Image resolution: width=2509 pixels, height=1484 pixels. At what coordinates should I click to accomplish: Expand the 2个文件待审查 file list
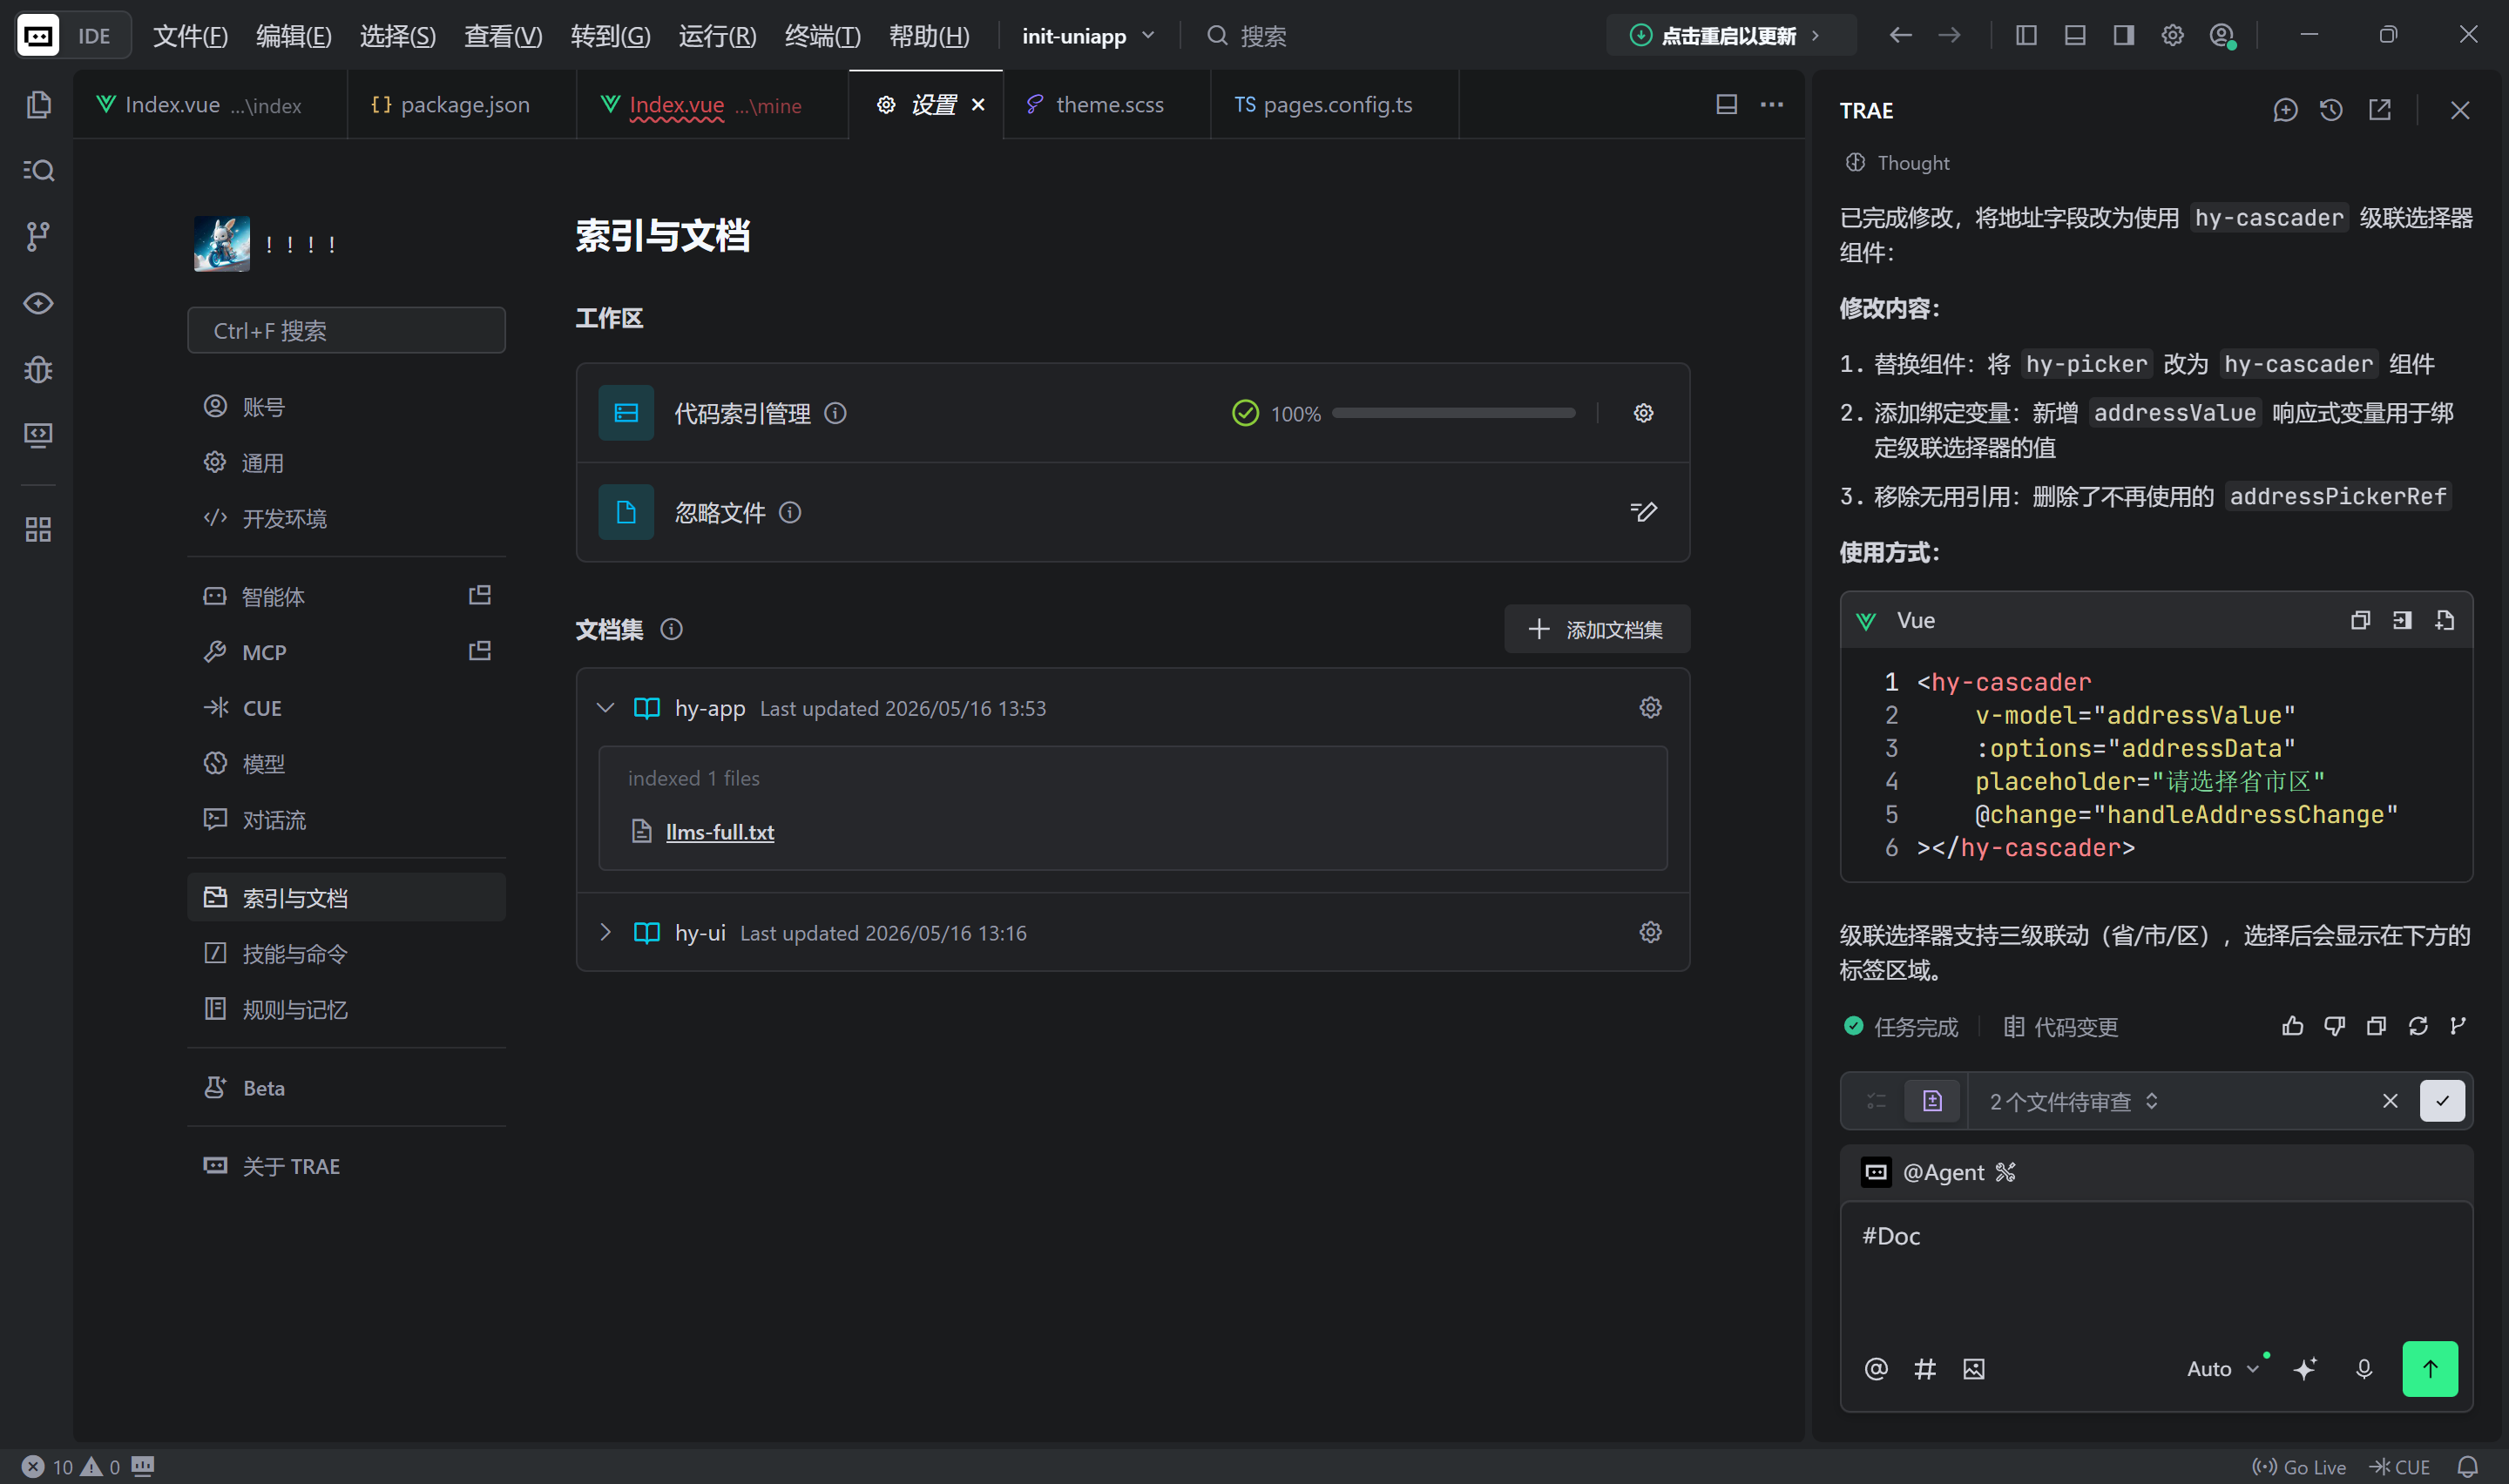pyautogui.click(x=2073, y=1101)
